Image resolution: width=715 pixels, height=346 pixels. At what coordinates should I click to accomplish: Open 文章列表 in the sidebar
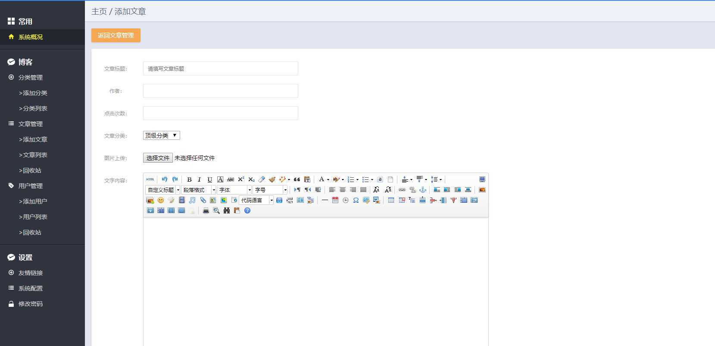point(33,155)
